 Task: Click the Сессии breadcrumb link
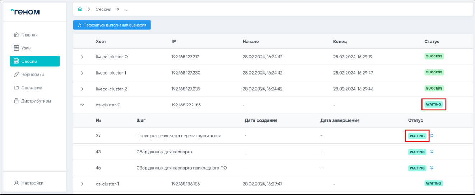(103, 9)
